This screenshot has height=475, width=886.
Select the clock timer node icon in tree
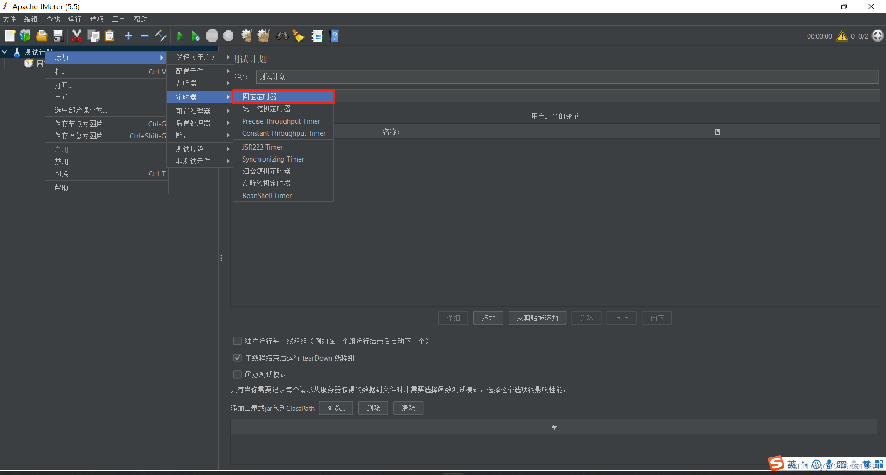[x=29, y=63]
